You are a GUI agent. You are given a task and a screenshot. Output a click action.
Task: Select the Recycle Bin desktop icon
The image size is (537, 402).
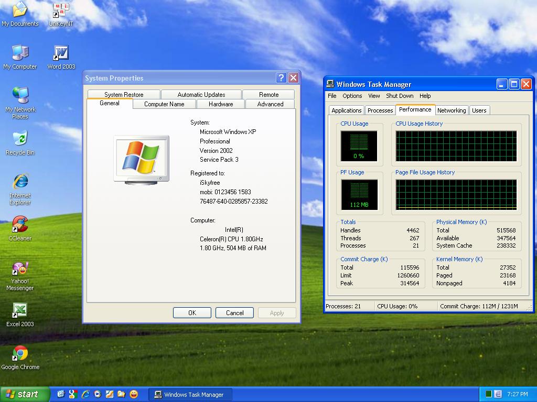click(20, 143)
